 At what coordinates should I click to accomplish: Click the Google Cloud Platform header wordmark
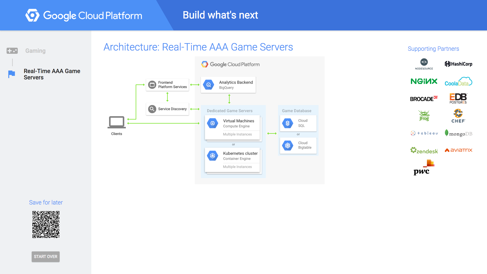93,16
